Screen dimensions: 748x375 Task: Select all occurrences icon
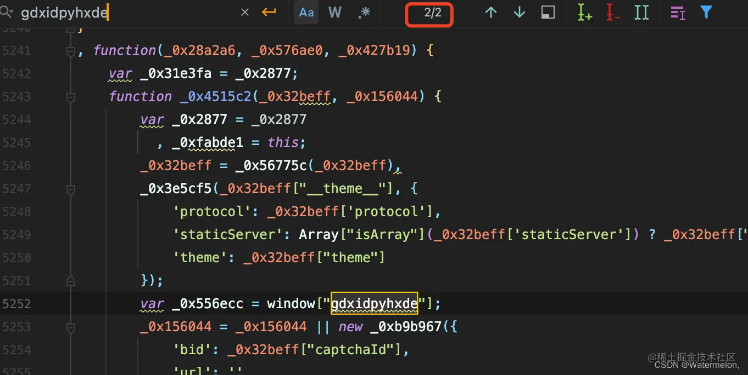click(641, 13)
